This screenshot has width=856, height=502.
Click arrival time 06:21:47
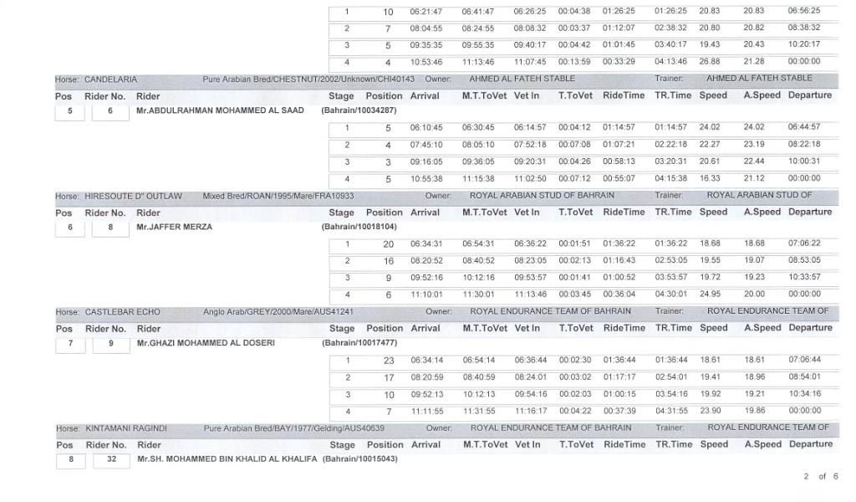[426, 12]
